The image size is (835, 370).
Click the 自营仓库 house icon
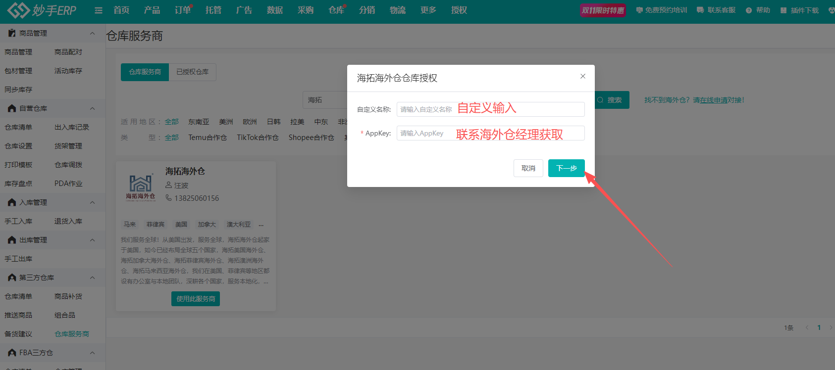coord(12,108)
